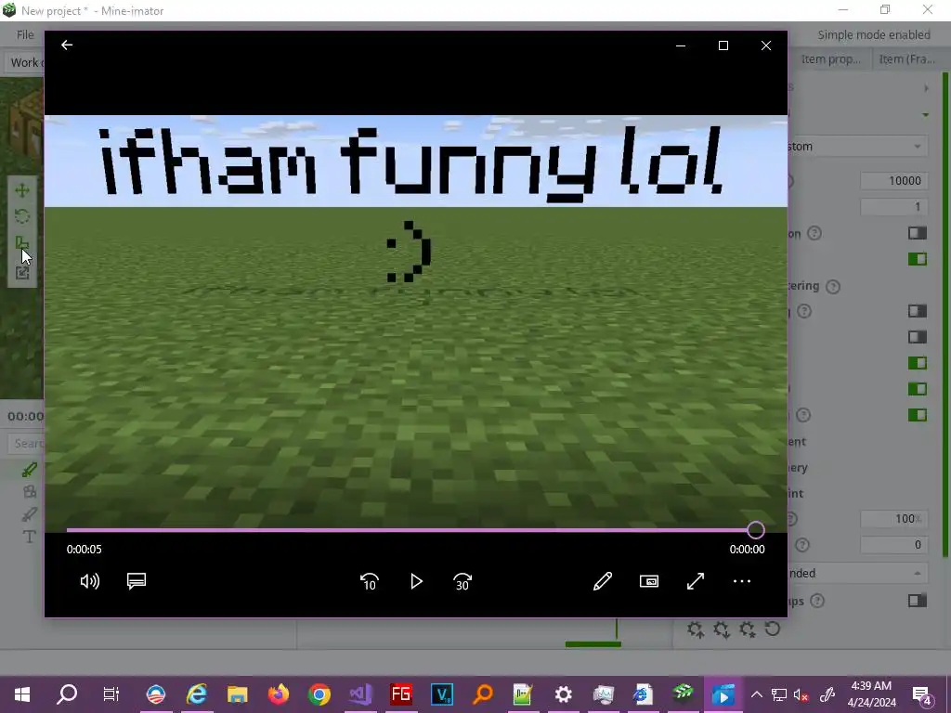Screen dimensions: 951x713
Task: Open the Work tab in Mine-imator
Action: pos(25,62)
